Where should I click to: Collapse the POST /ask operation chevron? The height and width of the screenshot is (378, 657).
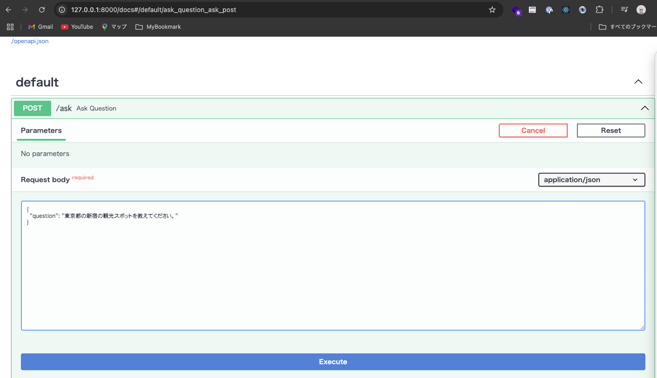click(x=645, y=108)
